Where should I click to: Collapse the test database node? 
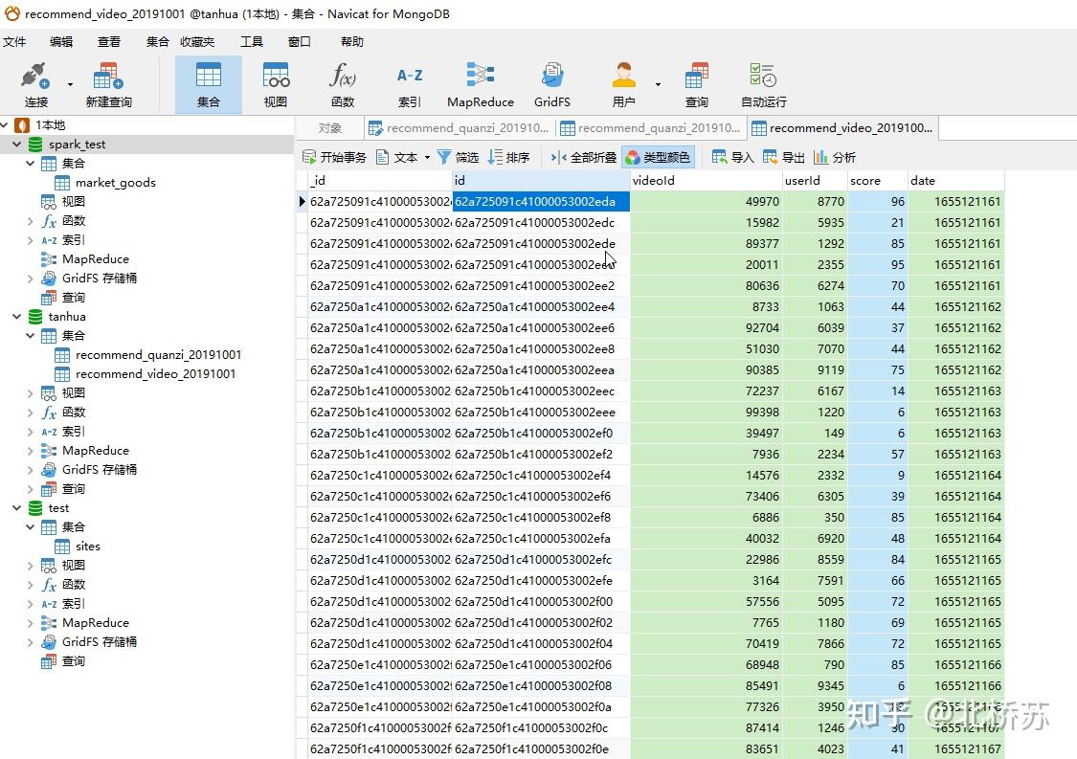pyautogui.click(x=16, y=508)
